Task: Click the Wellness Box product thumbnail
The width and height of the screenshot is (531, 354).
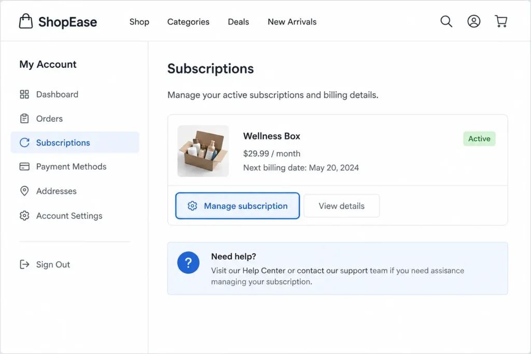Action: (203, 151)
